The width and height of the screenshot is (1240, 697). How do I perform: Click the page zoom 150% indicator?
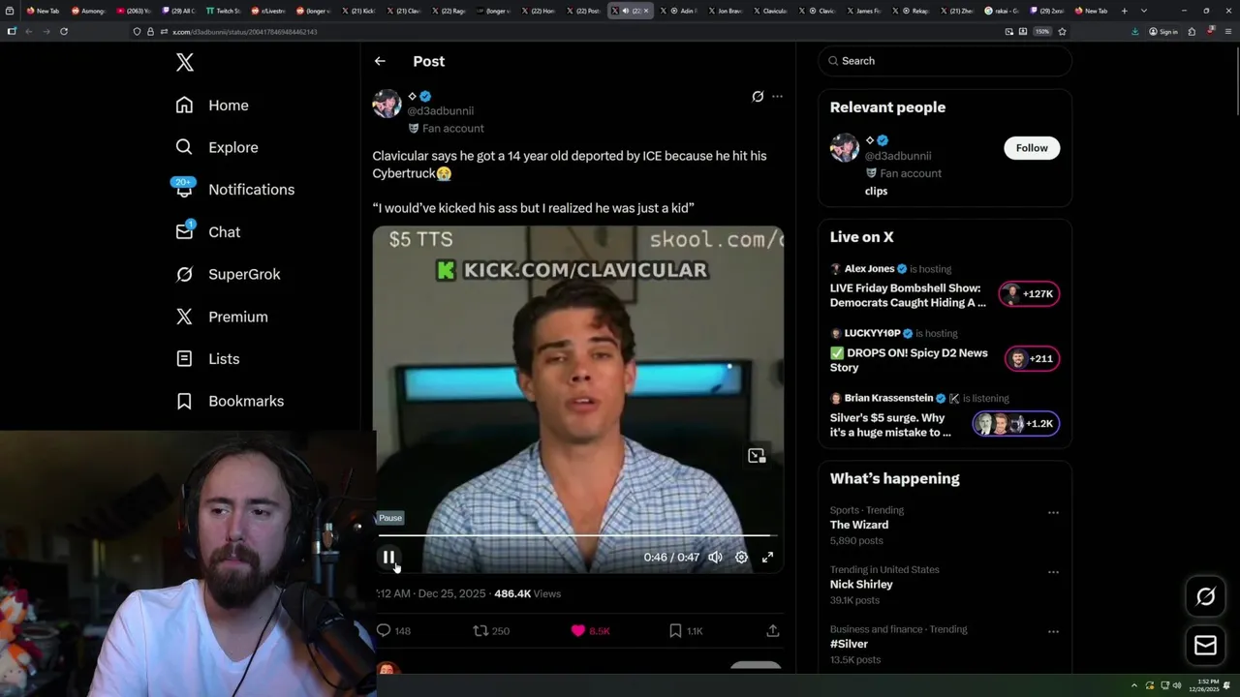pyautogui.click(x=1041, y=32)
